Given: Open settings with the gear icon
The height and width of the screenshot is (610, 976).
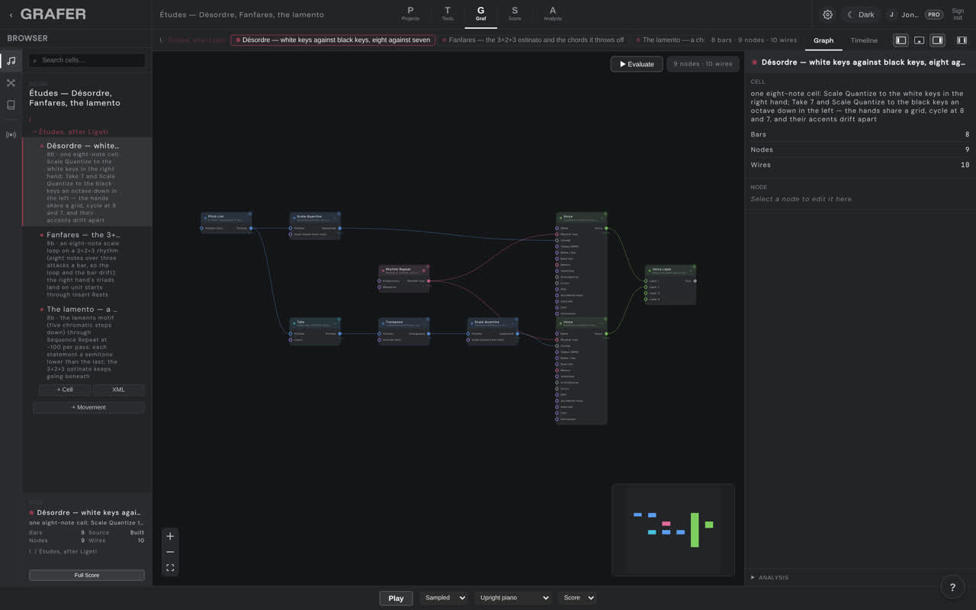Looking at the screenshot, I should coord(827,14).
